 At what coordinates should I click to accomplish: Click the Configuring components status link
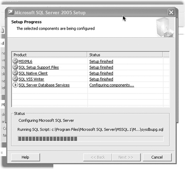pos(112,85)
